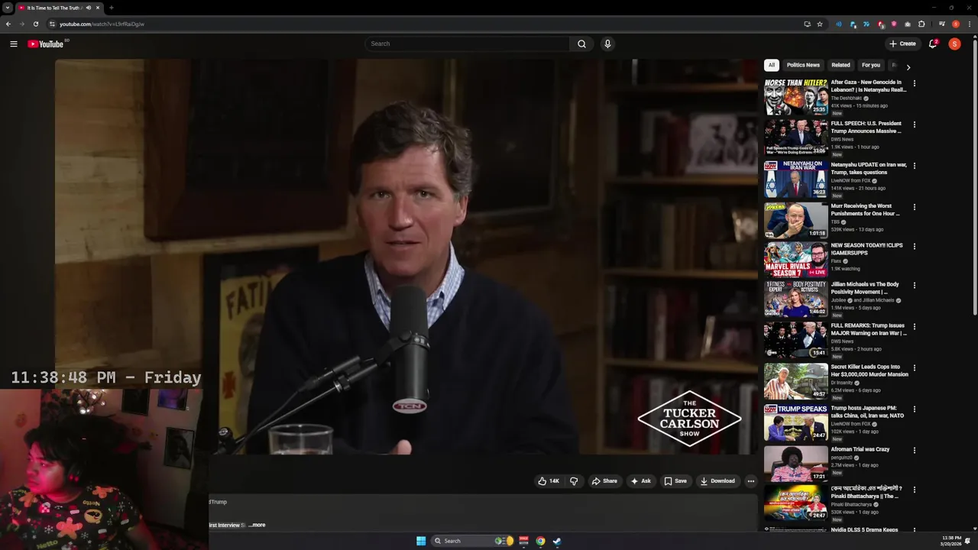978x550 pixels.
Task: Open the YouTube notifications bell
Action: pyautogui.click(x=933, y=44)
